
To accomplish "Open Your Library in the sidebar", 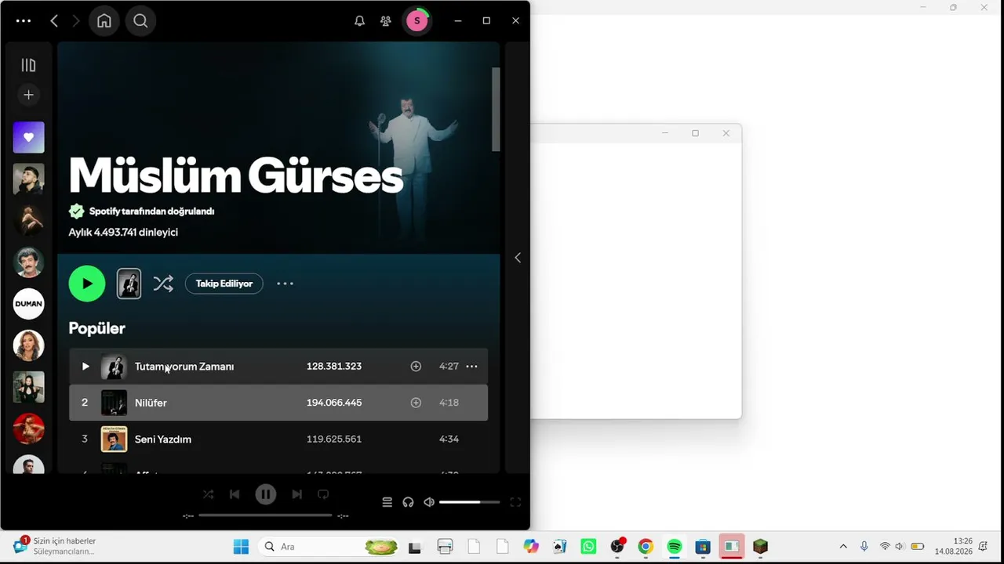I will pos(28,65).
